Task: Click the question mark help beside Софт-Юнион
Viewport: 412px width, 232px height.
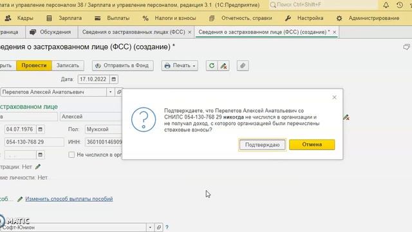Action: pyautogui.click(x=167, y=227)
